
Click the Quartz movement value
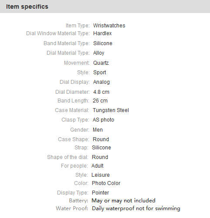pos(101,63)
